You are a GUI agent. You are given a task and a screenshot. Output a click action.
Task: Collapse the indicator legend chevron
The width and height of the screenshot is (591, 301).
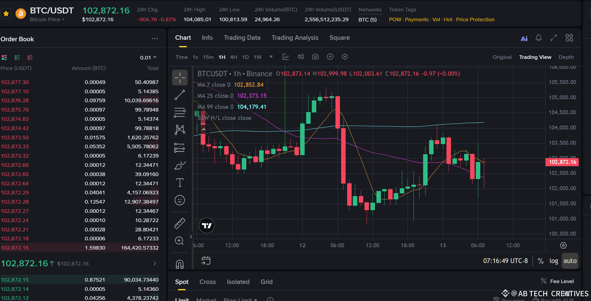point(204,129)
